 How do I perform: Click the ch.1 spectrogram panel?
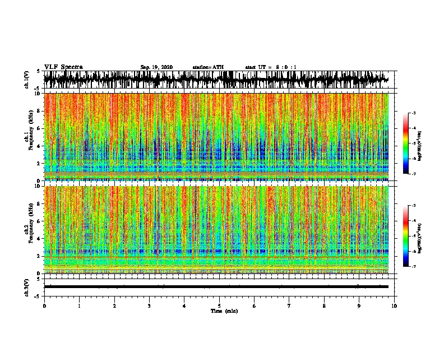(x=216, y=137)
